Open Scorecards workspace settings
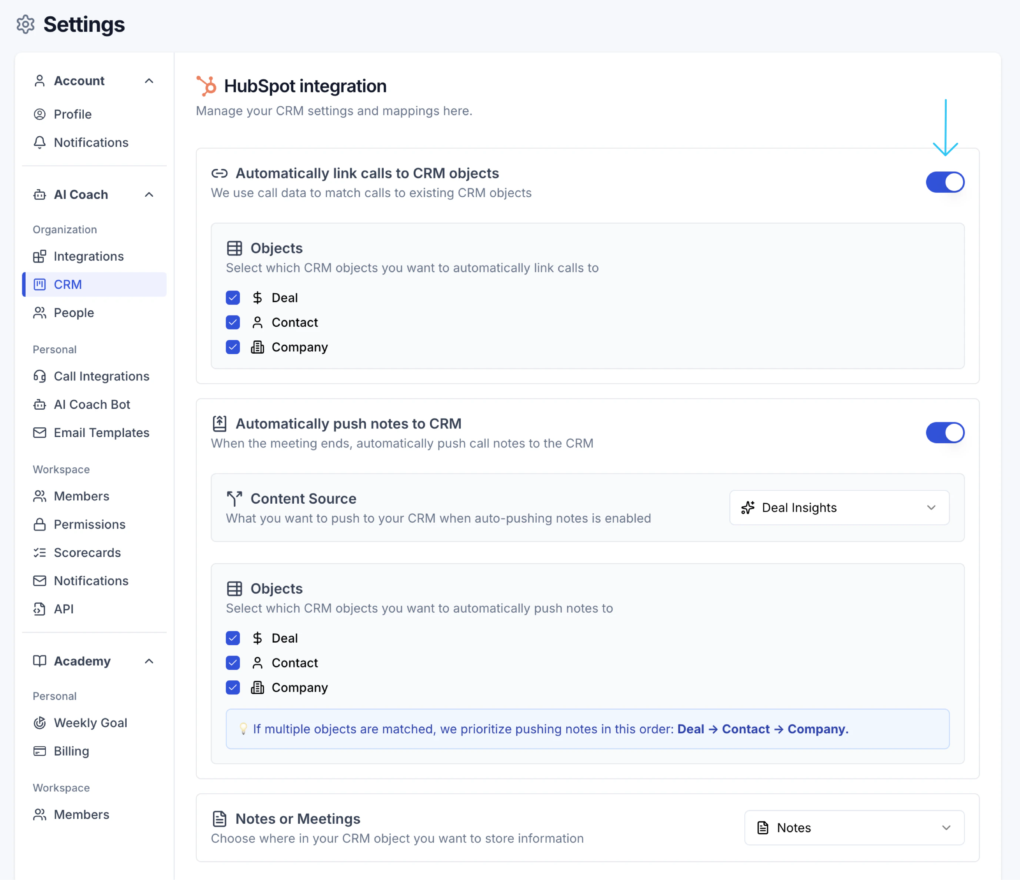The width and height of the screenshot is (1020, 880). pos(94,552)
